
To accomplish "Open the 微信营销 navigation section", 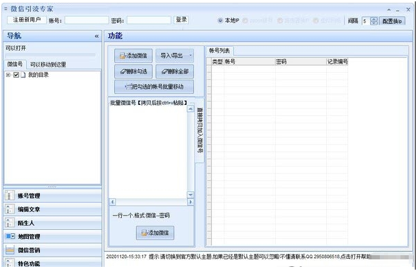I will pos(53,250).
